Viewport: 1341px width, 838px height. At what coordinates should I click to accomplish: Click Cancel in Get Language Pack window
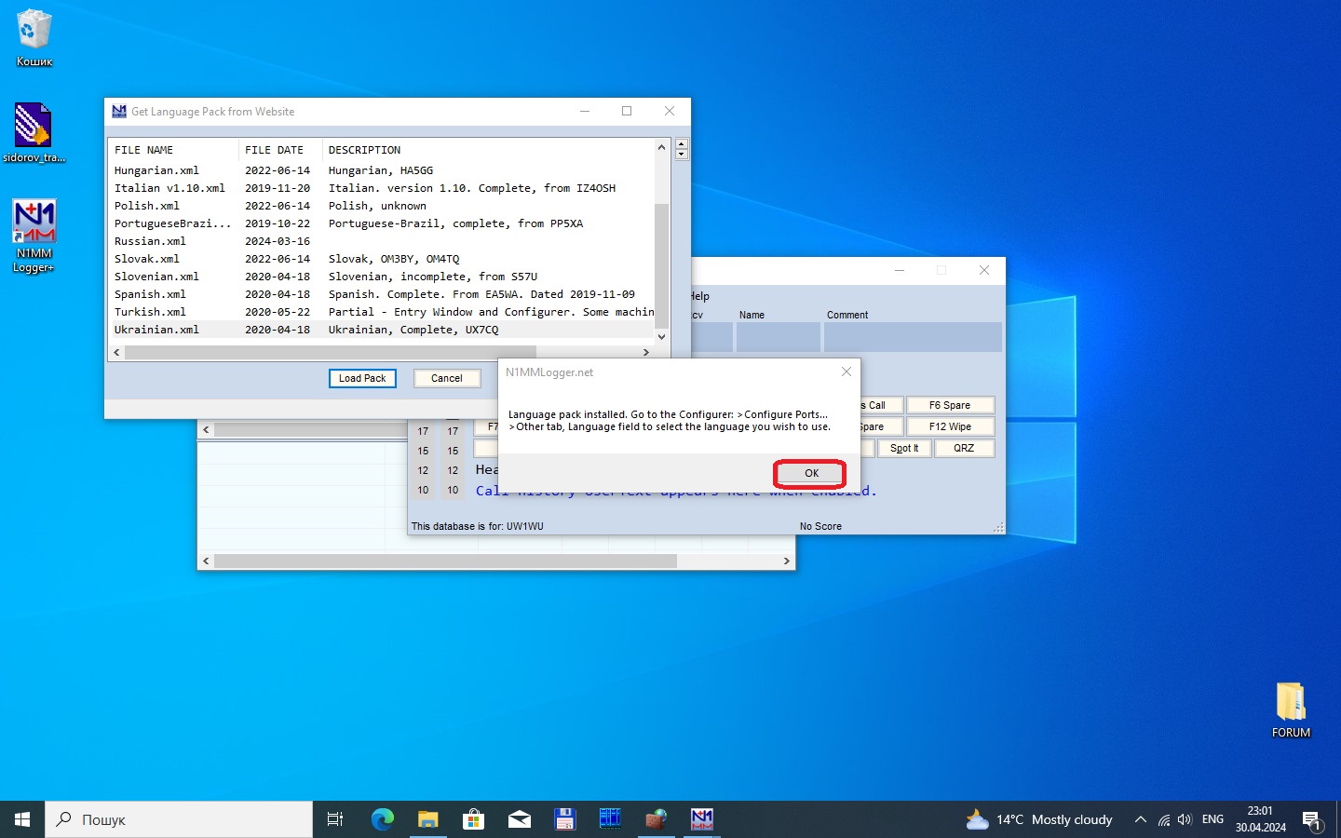point(446,378)
